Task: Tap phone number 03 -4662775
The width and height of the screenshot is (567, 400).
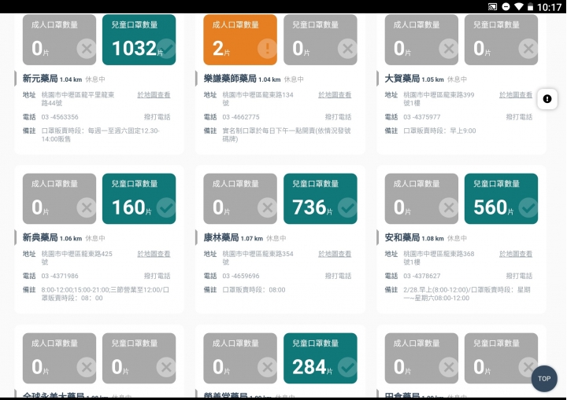Action: (241, 117)
